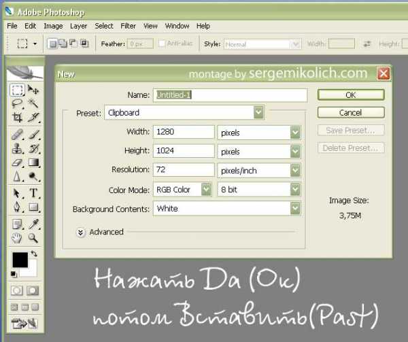Select the Notes tool

pos(17,224)
